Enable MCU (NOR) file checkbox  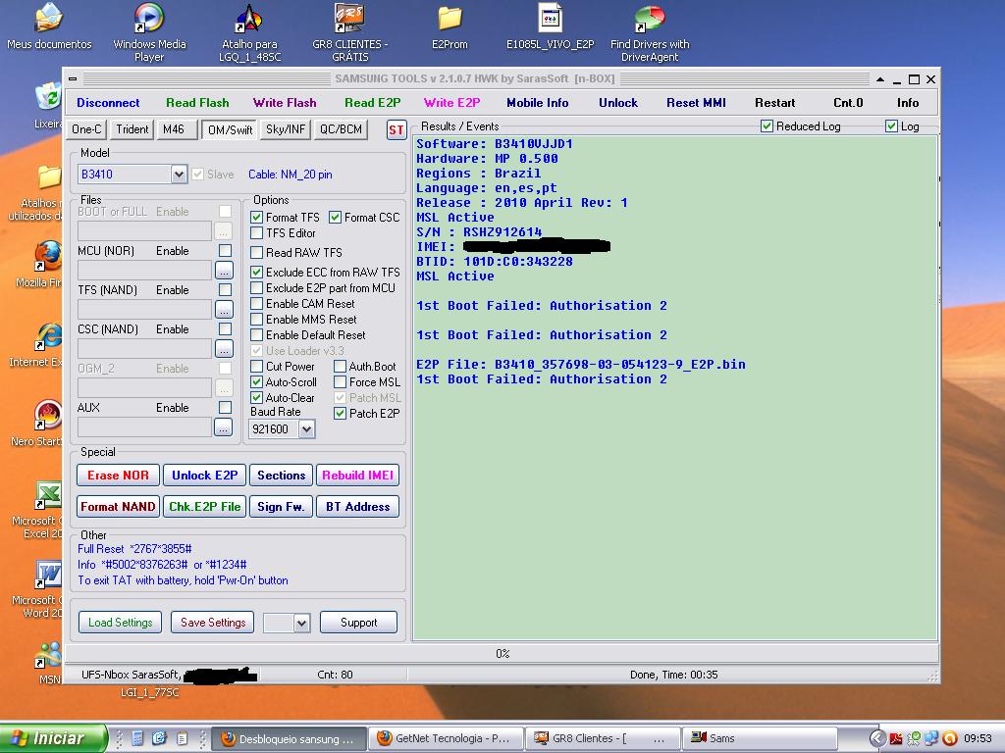click(225, 251)
